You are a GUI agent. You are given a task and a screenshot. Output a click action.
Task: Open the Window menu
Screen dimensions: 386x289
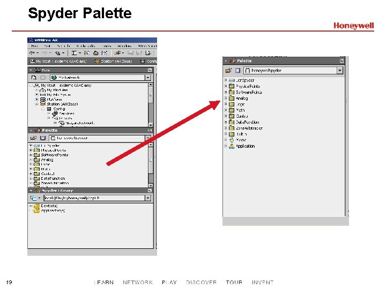[x=124, y=46]
